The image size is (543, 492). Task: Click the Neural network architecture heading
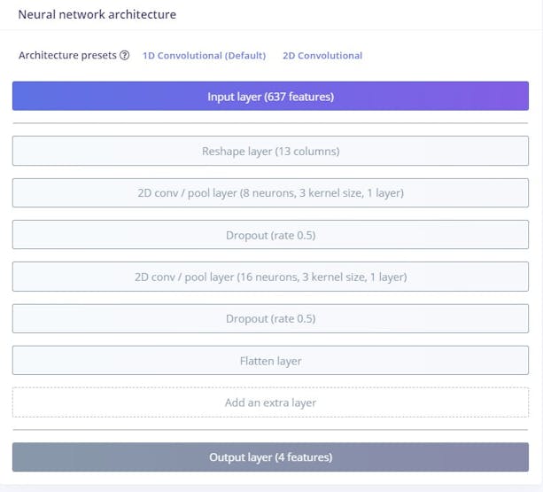pyautogui.click(x=97, y=15)
